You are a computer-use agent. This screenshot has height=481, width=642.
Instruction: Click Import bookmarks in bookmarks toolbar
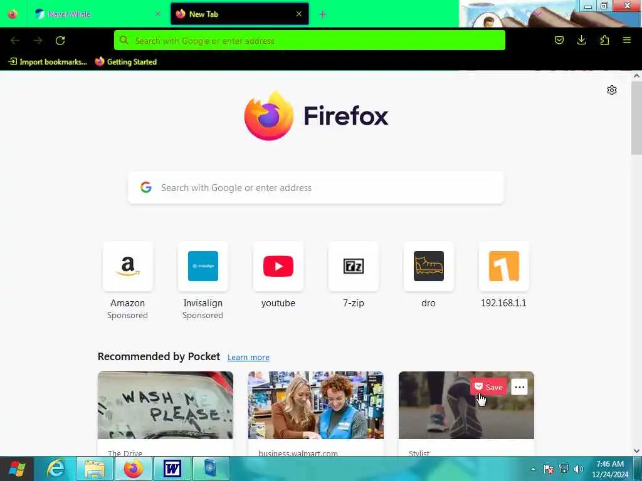tap(48, 62)
